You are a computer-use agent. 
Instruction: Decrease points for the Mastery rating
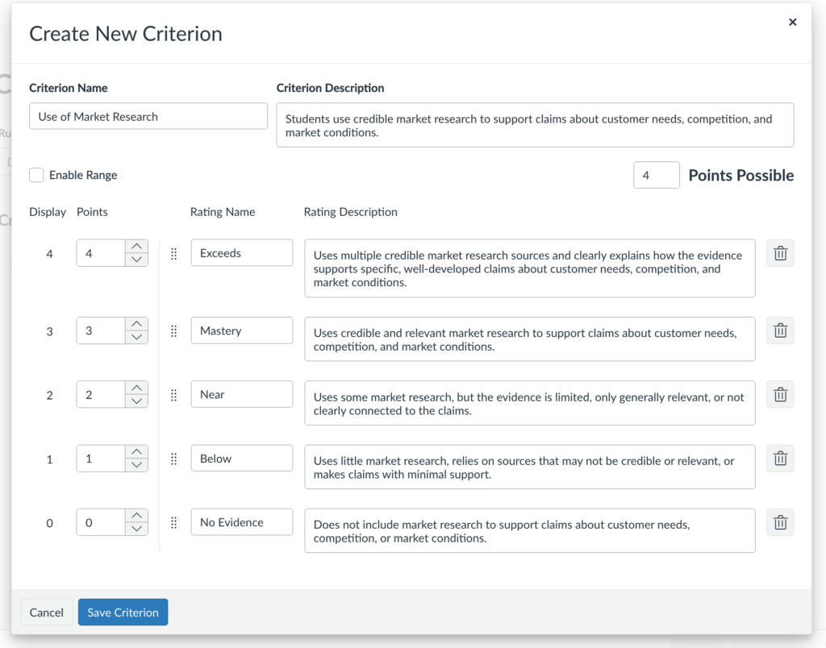pyautogui.click(x=136, y=337)
